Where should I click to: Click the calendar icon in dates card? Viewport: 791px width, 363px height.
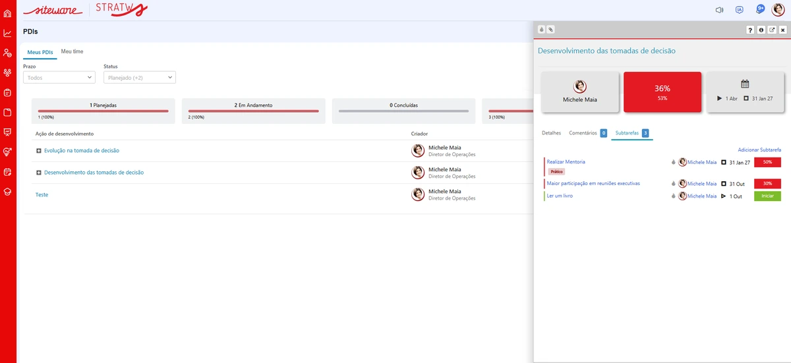(745, 84)
